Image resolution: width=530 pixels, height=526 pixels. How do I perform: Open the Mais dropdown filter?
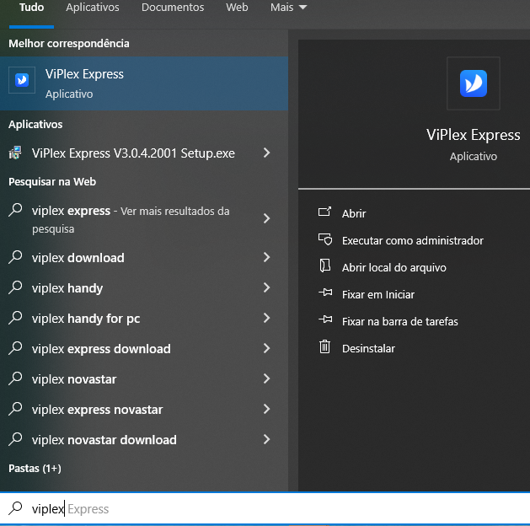288,8
